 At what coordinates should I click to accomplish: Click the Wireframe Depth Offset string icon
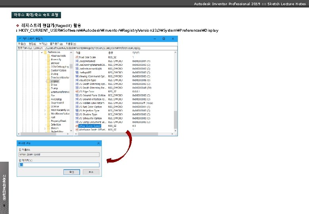[x=77, y=130]
